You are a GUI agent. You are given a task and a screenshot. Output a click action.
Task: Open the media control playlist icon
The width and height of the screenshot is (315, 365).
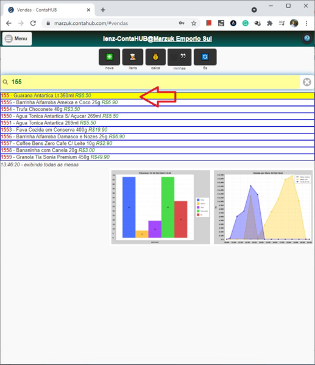point(281,23)
